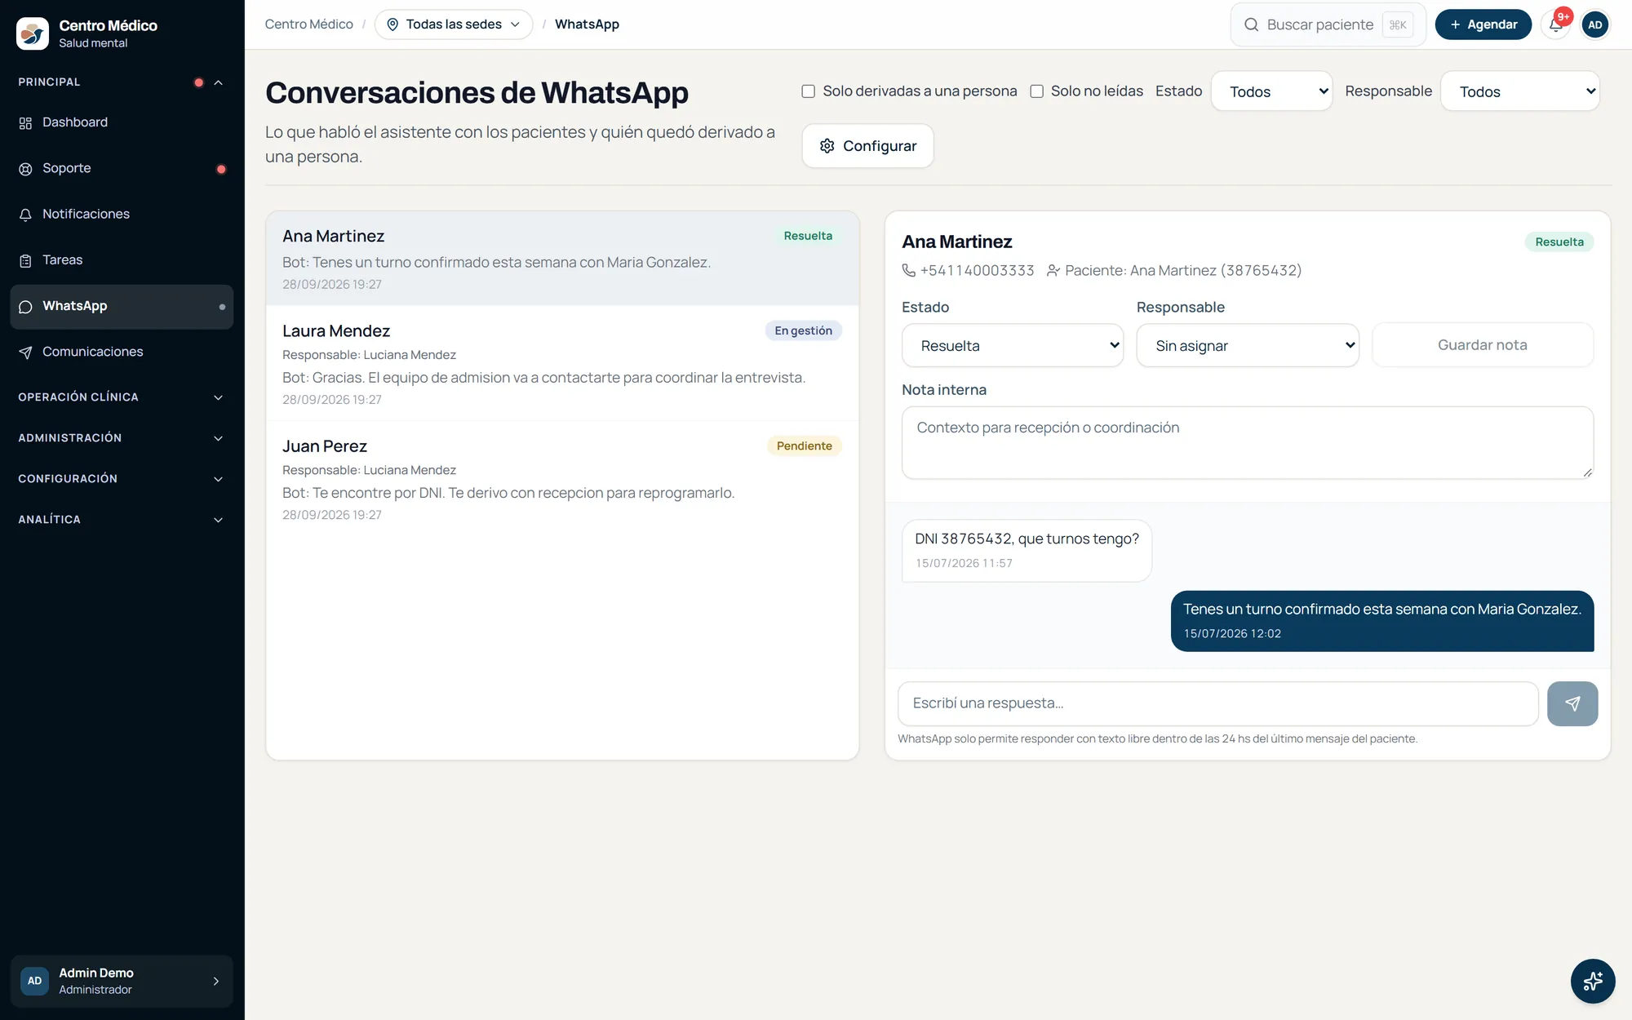
Task: Open Soporte in the sidebar
Action: [122, 168]
